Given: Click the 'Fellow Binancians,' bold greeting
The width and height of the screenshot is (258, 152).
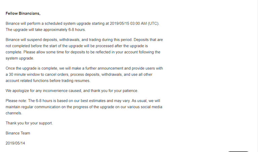Looking at the screenshot, I should pos(23,13).
